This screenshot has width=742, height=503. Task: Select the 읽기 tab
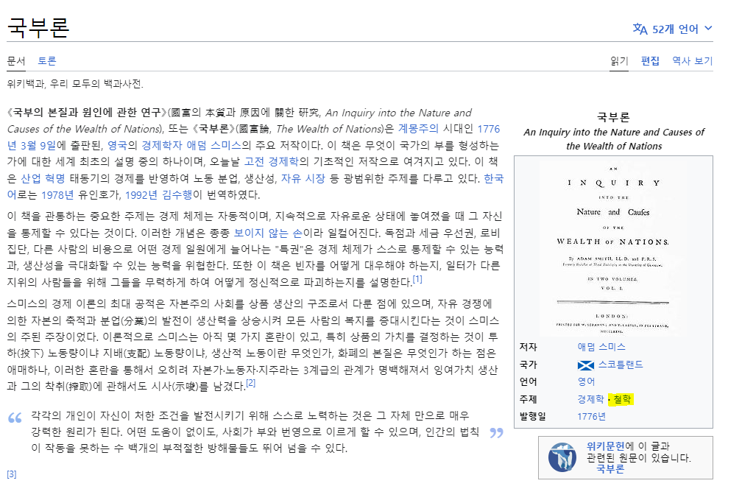click(619, 60)
